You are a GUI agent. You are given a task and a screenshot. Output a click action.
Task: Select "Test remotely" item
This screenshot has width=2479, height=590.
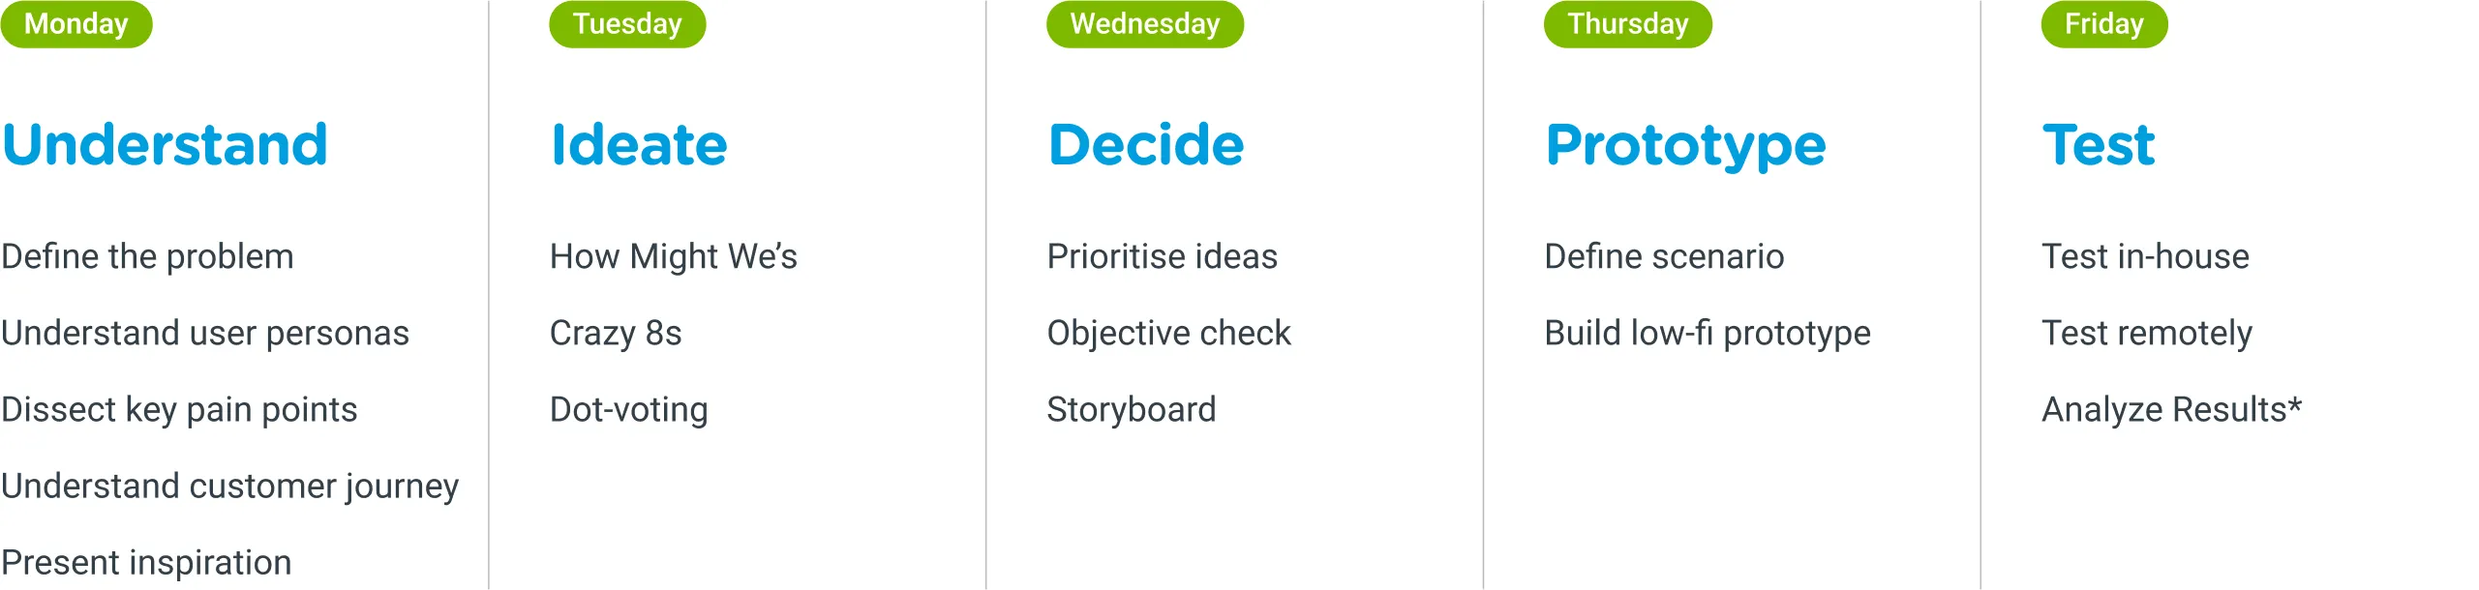(x=2146, y=333)
